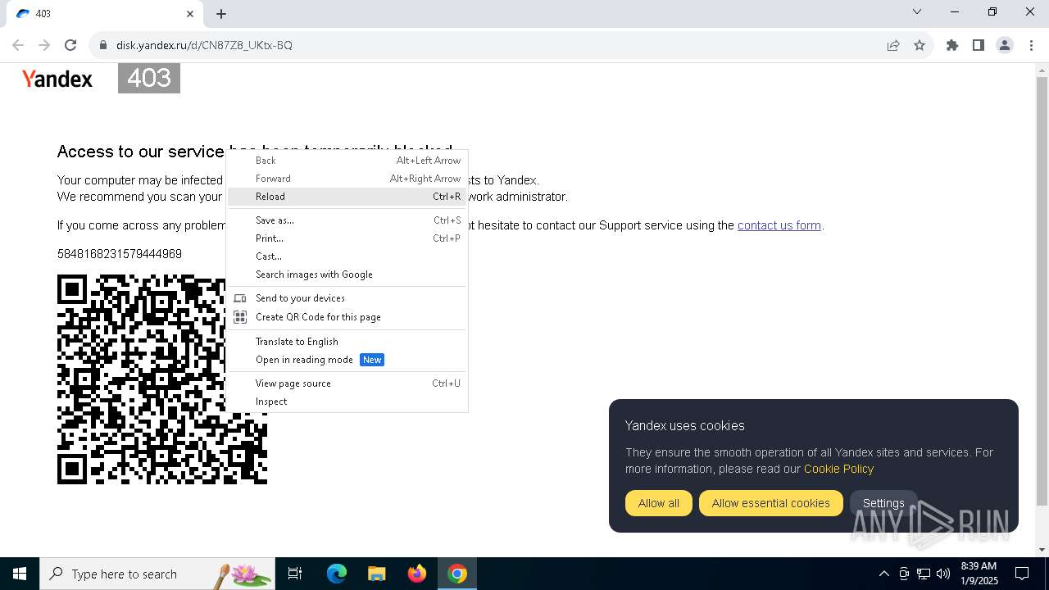This screenshot has height=590, width=1049.
Task: Click the Chrome taskbar icon
Action: pos(457,574)
